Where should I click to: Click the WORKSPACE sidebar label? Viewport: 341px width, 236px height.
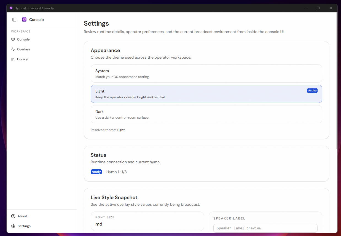[x=21, y=31]
